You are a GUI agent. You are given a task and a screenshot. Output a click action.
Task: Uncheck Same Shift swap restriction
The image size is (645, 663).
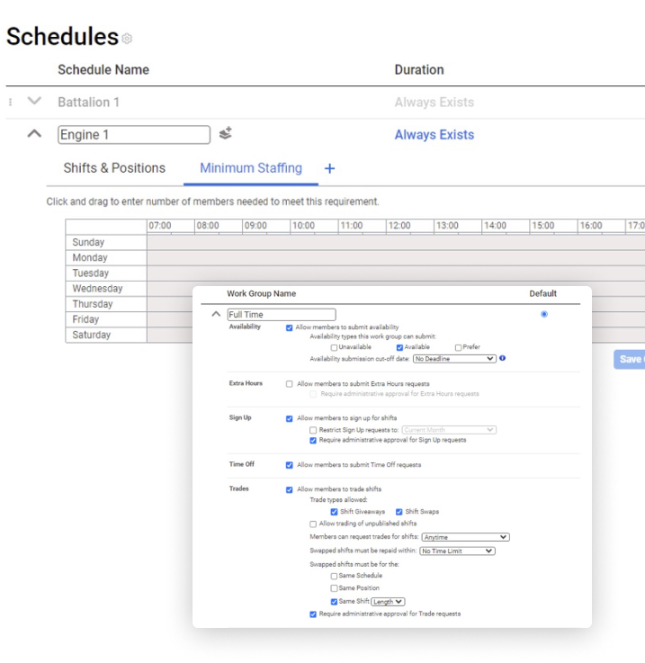click(334, 602)
